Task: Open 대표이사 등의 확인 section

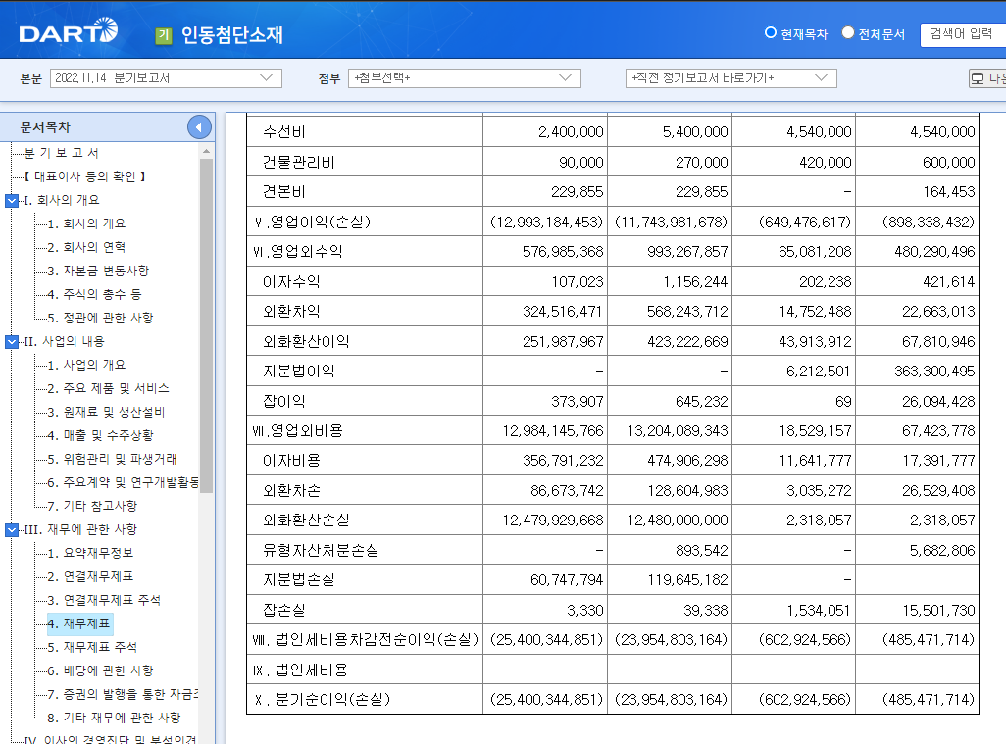Action: click(85, 176)
